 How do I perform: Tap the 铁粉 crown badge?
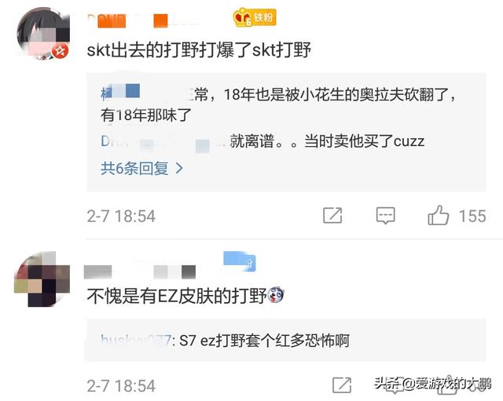[x=255, y=17]
